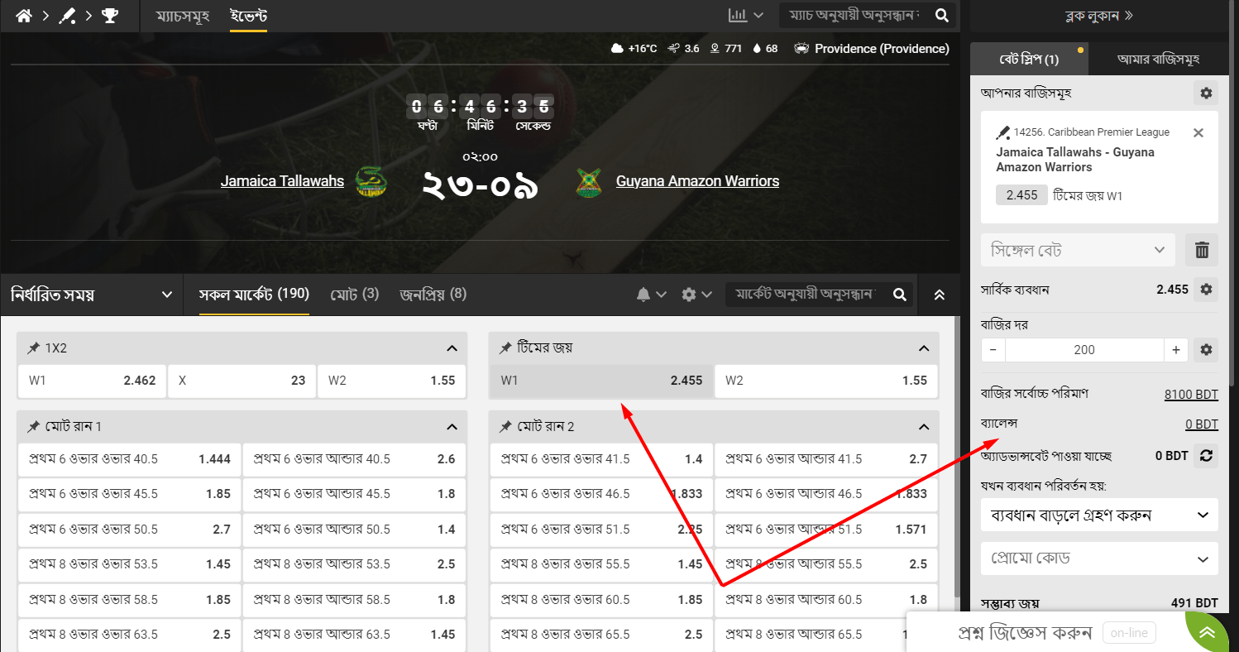Pin the 1X2 market

coord(34,348)
